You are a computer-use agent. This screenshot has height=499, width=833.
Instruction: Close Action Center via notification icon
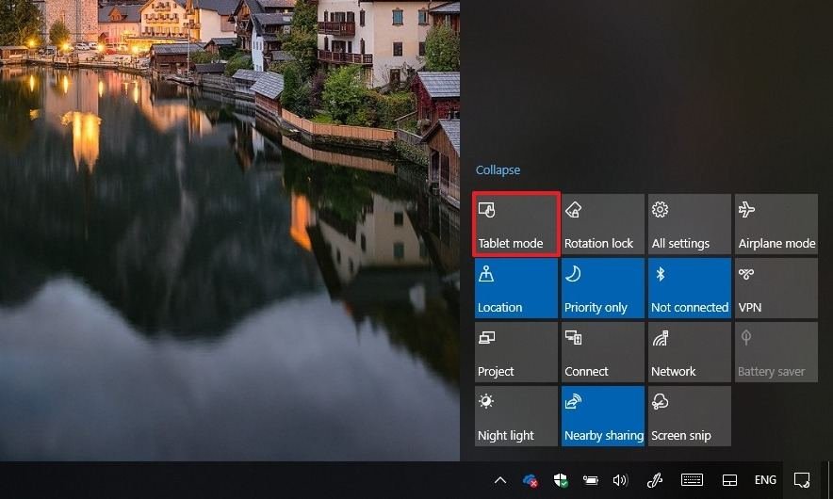802,480
